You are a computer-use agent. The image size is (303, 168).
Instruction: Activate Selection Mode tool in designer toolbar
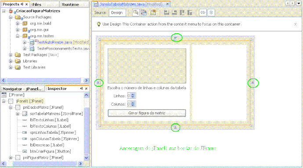pos(136,13)
